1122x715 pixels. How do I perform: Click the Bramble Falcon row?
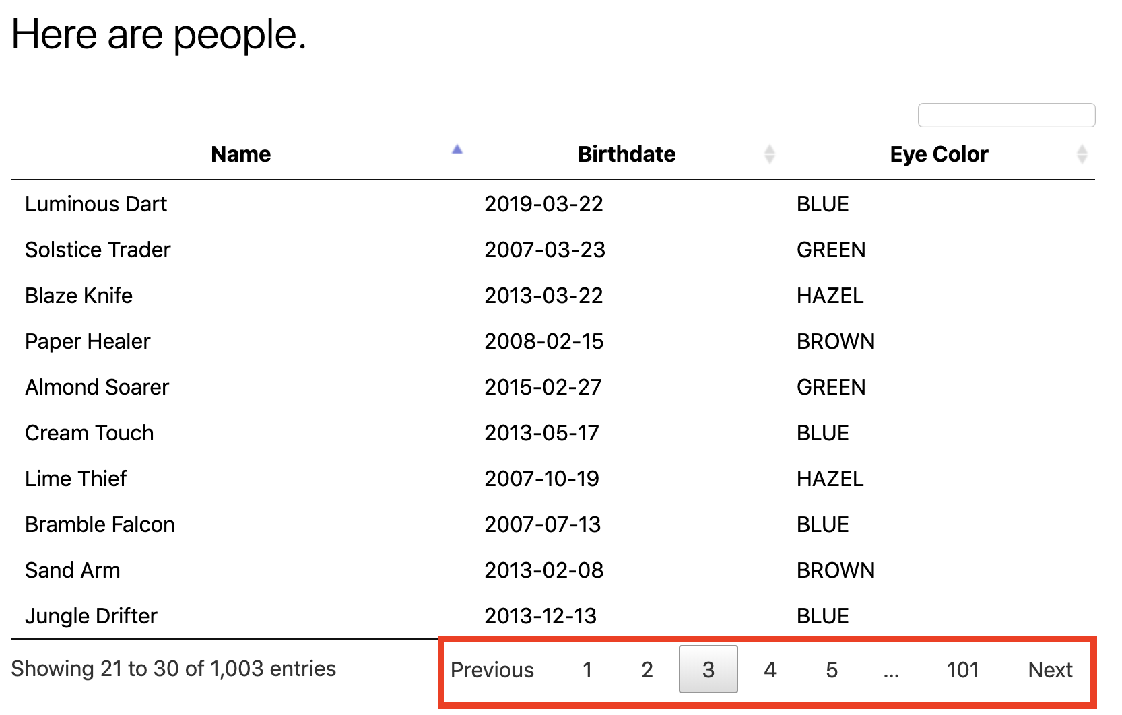[100, 524]
